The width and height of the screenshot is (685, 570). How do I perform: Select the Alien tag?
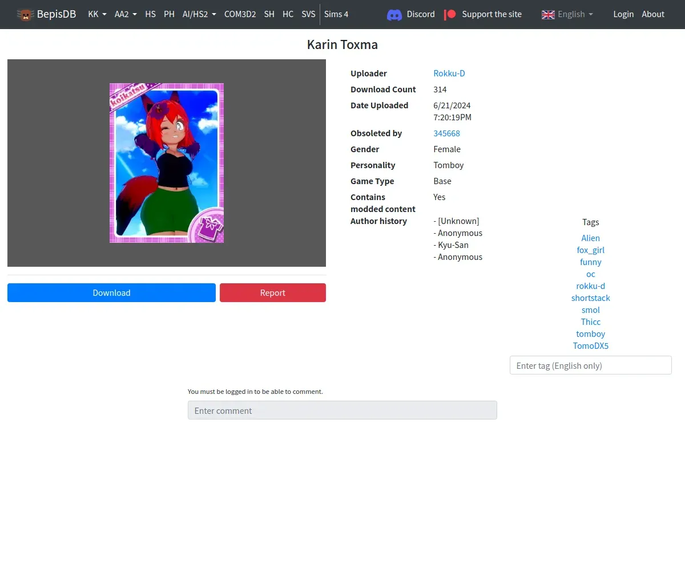point(590,238)
